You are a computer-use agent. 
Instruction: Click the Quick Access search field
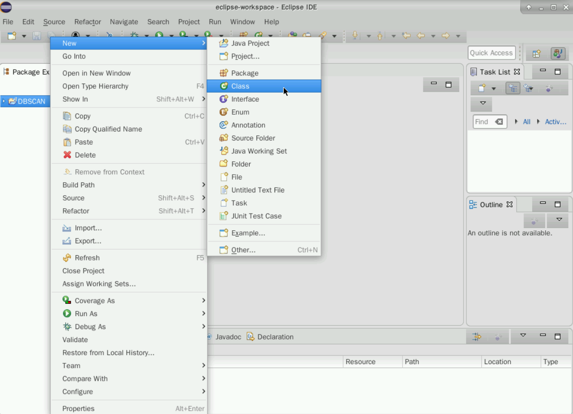(491, 53)
